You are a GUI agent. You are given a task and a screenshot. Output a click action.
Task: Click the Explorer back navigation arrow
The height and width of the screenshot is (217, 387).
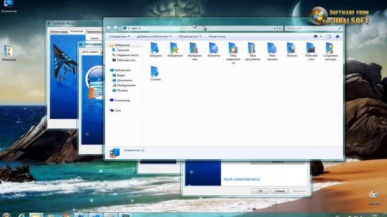[x=109, y=28]
